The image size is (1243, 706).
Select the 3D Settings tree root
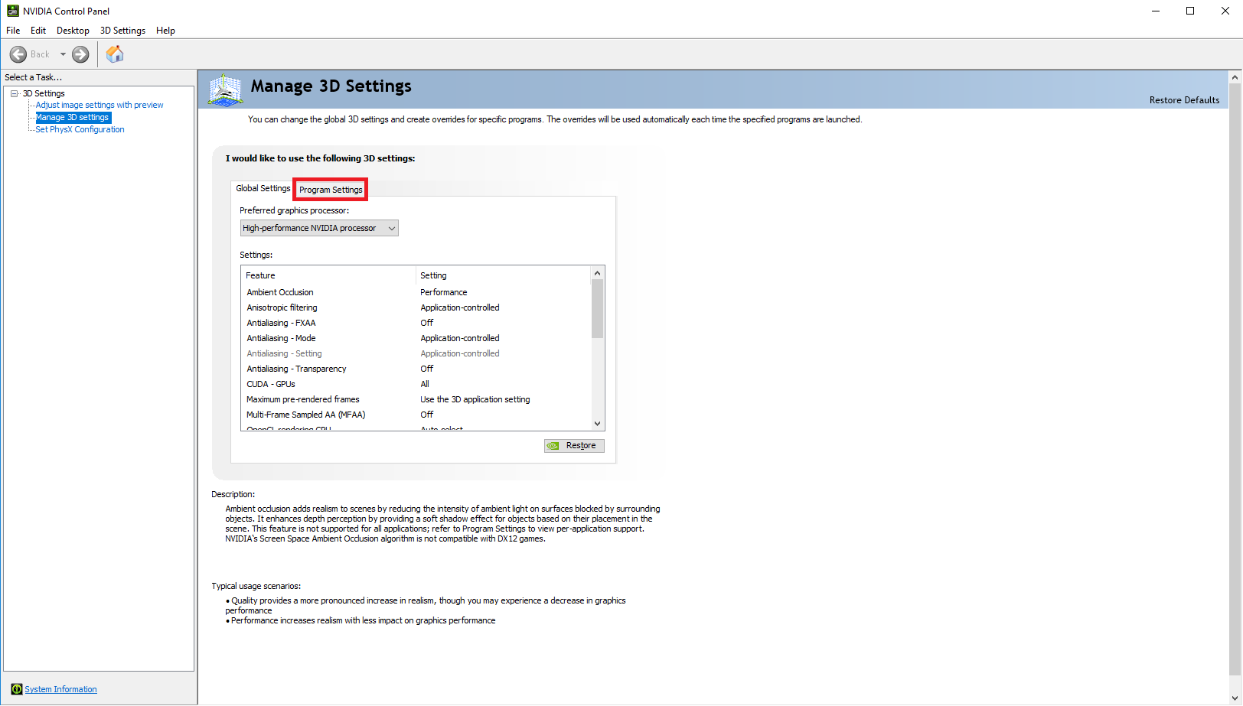click(44, 93)
